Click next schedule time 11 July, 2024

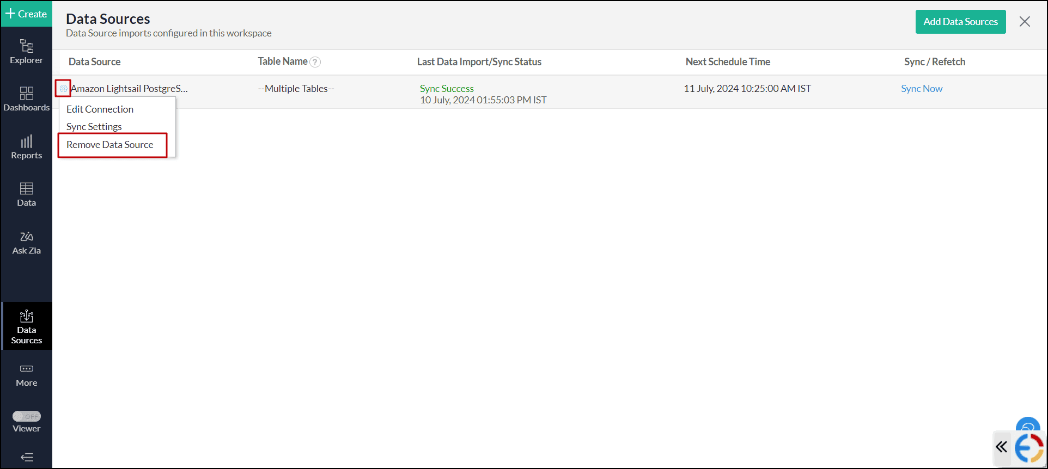pyautogui.click(x=747, y=89)
